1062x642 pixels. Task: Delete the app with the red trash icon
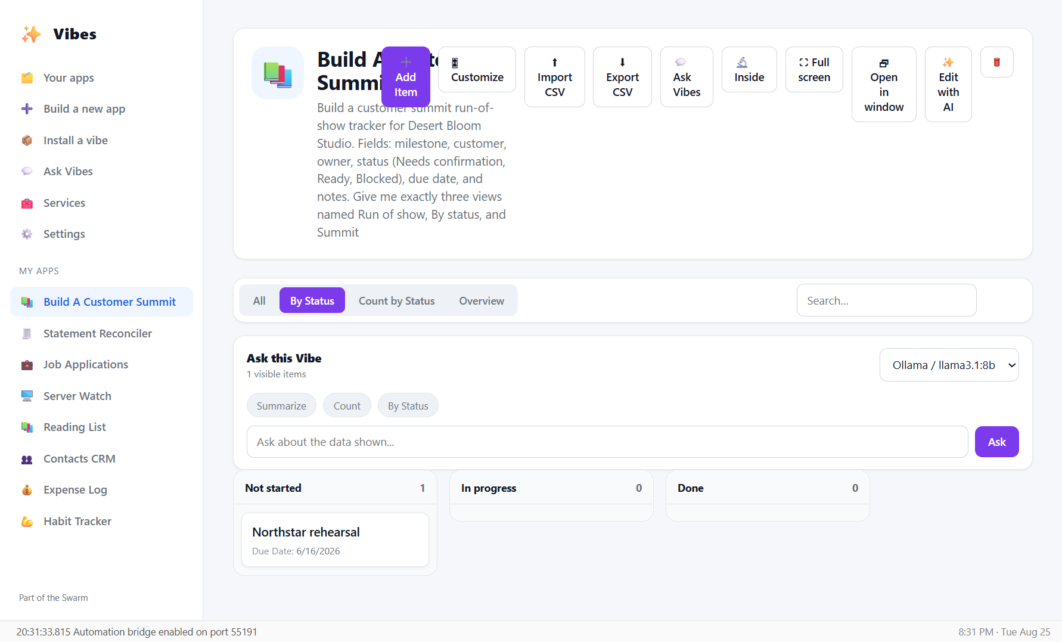point(997,62)
